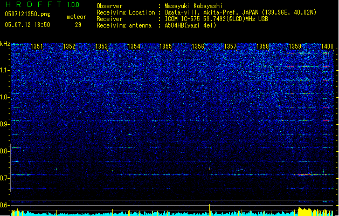Screen dimensions: 339x216
Task: Click the meteor label
Action: [x=77, y=17]
